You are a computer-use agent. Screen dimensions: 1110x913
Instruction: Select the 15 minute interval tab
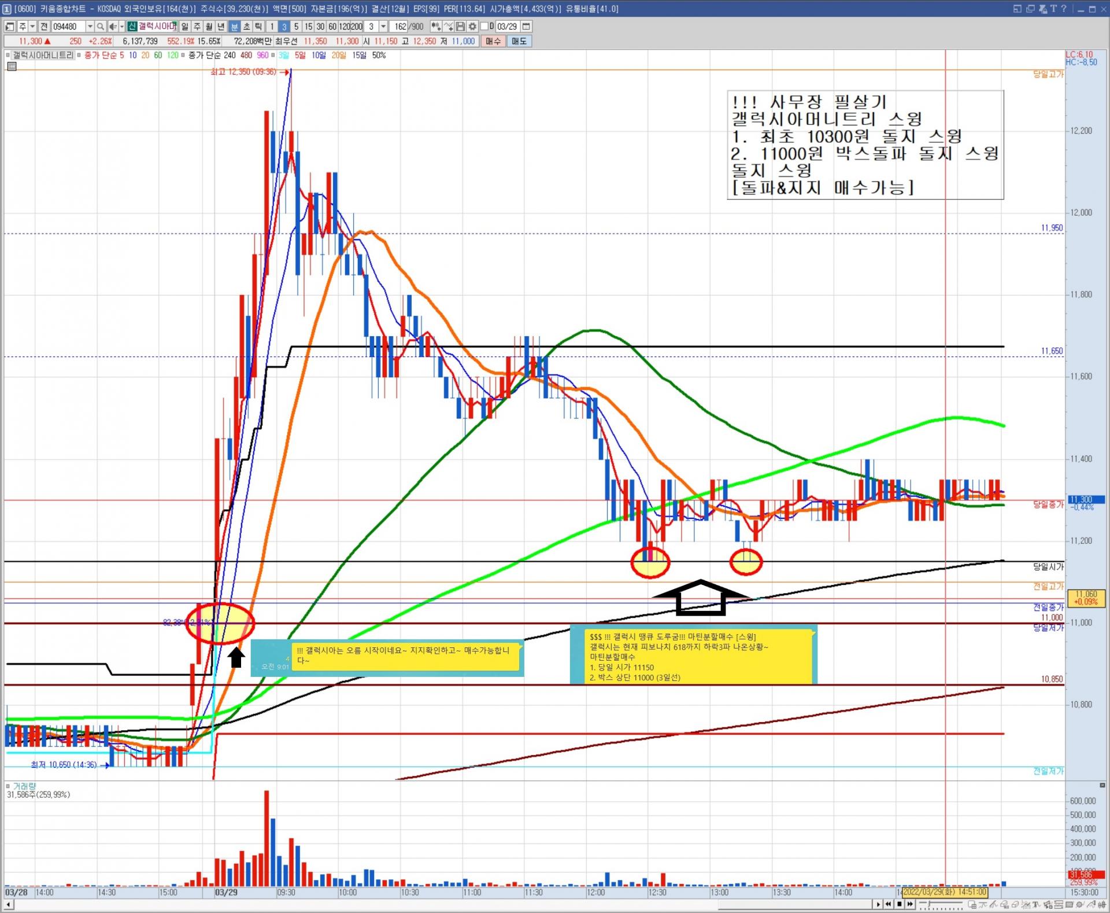(x=308, y=27)
